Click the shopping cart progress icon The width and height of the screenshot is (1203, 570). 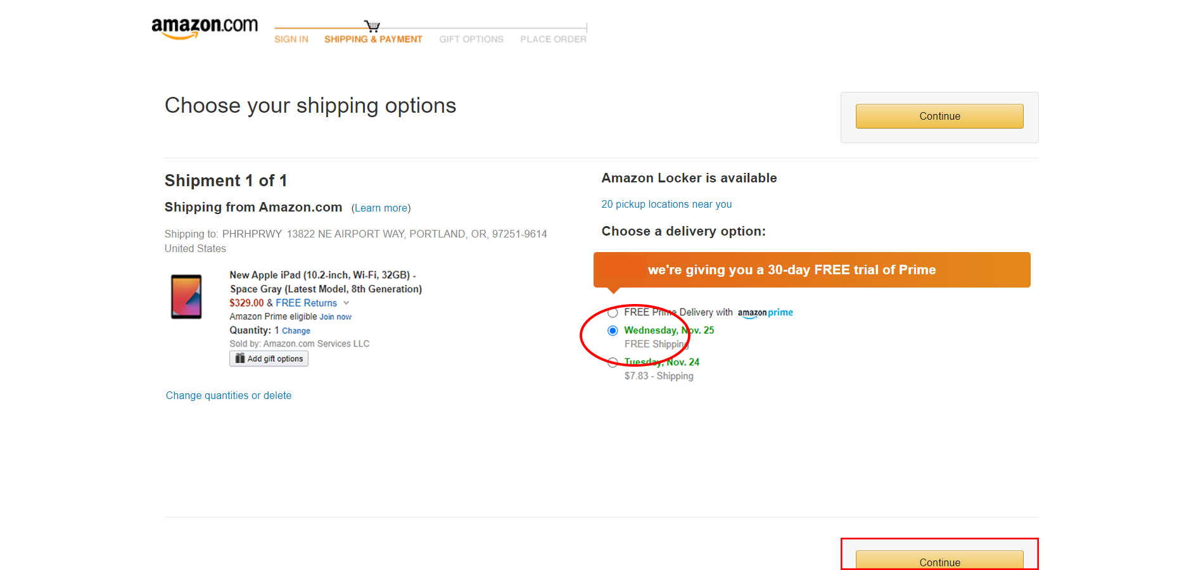pos(372,26)
